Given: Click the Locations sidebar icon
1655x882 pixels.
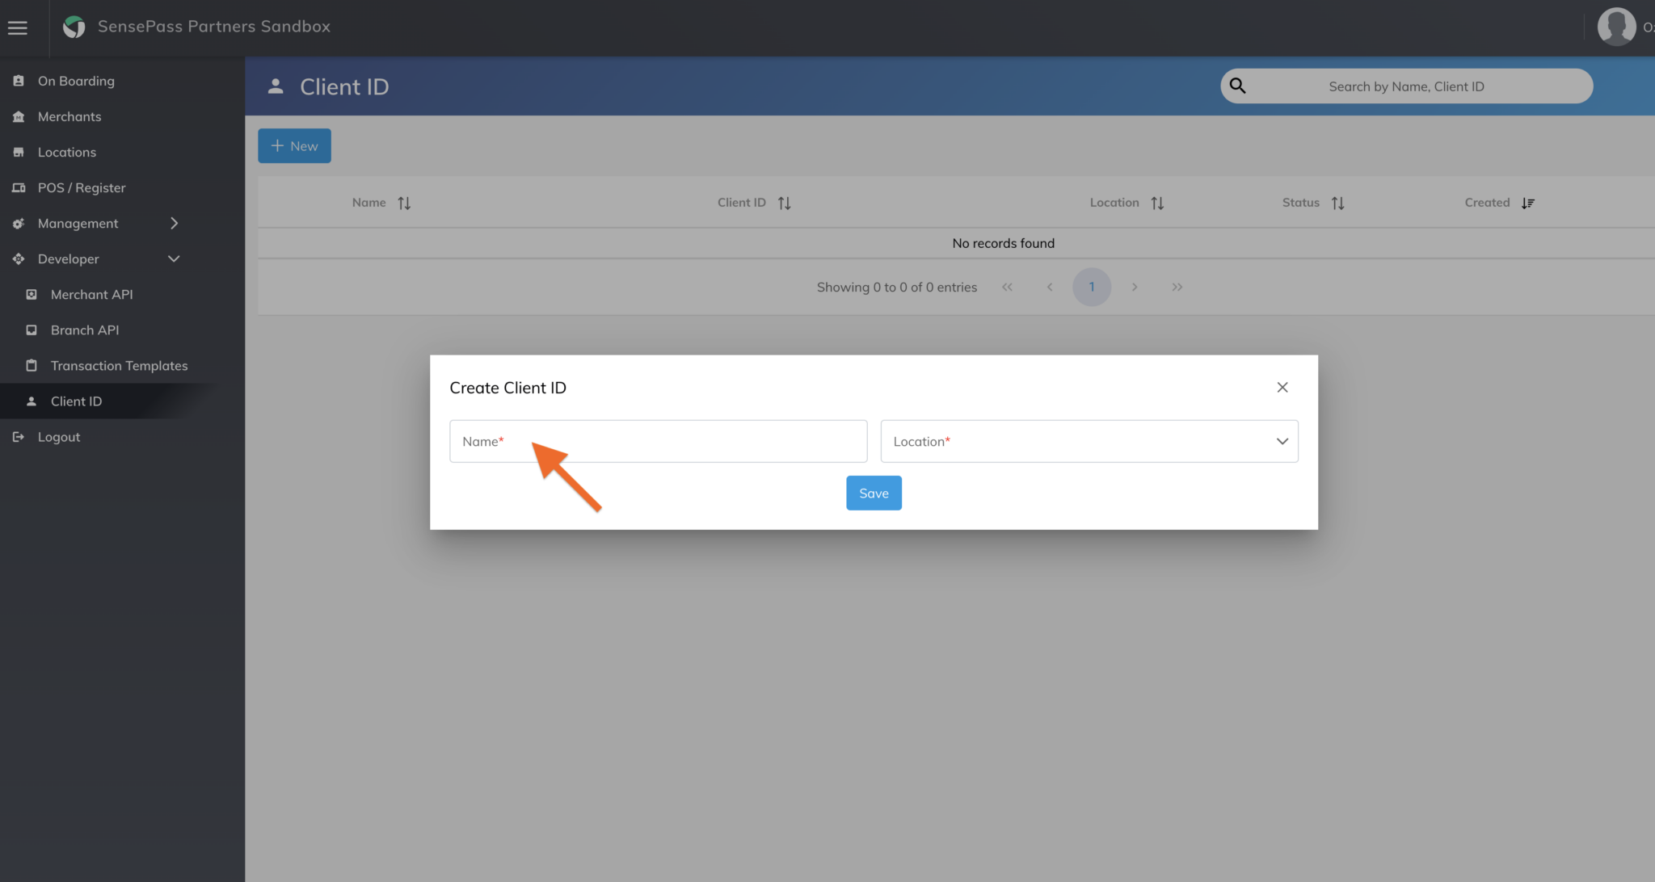Looking at the screenshot, I should (18, 152).
